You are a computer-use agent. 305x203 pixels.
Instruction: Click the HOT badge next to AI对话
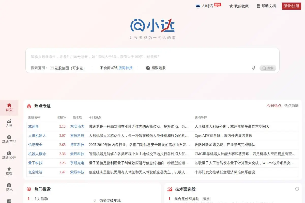[x=217, y=5]
